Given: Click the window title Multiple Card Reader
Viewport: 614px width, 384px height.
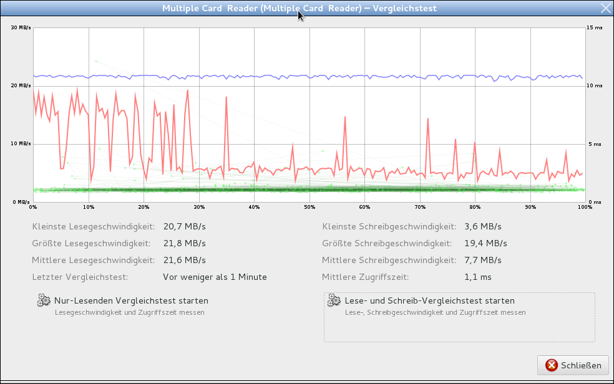Looking at the screenshot, I should pyautogui.click(x=299, y=8).
